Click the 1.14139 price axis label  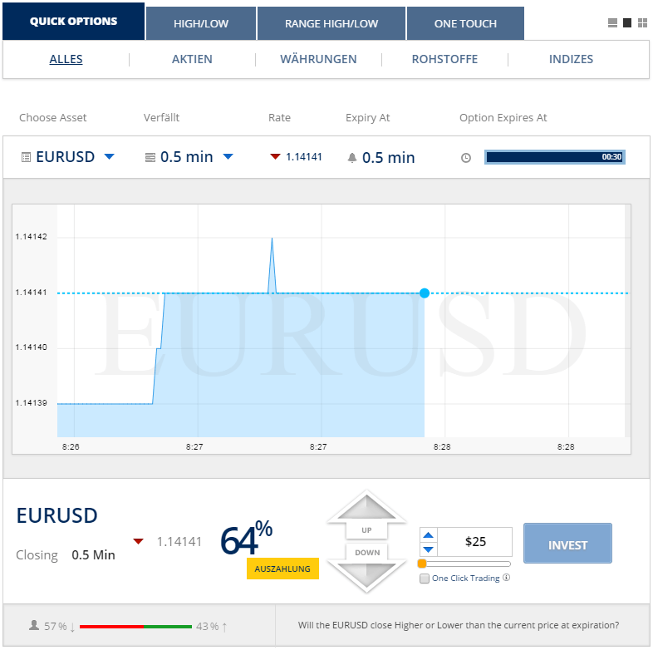coord(32,403)
